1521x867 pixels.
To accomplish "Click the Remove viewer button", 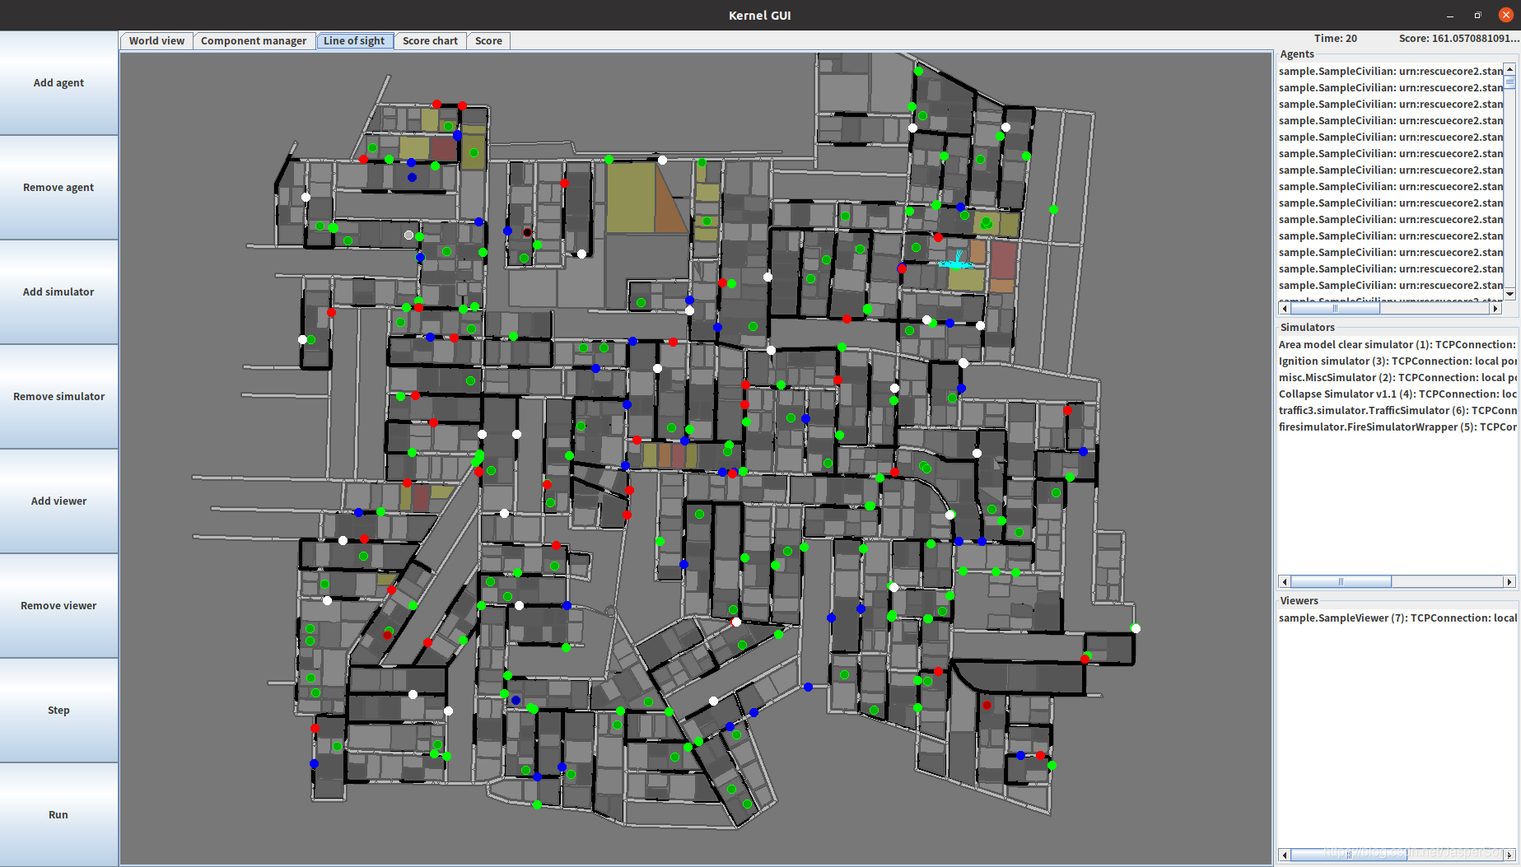I will point(58,606).
